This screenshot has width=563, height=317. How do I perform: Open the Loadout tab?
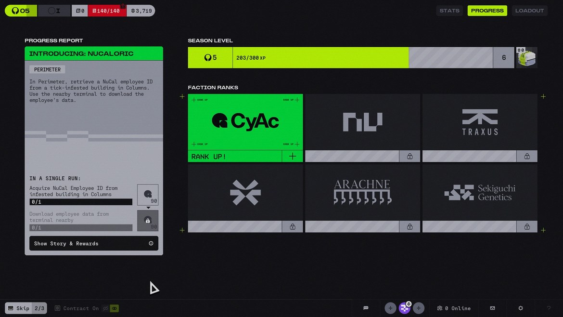point(529,11)
